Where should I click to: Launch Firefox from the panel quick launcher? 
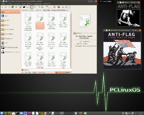coord(10,113)
